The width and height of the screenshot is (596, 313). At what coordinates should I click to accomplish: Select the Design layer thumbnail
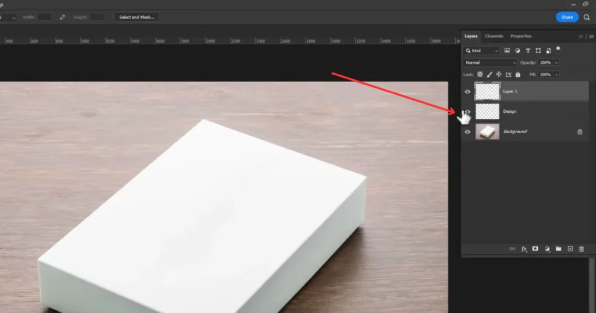coord(487,112)
